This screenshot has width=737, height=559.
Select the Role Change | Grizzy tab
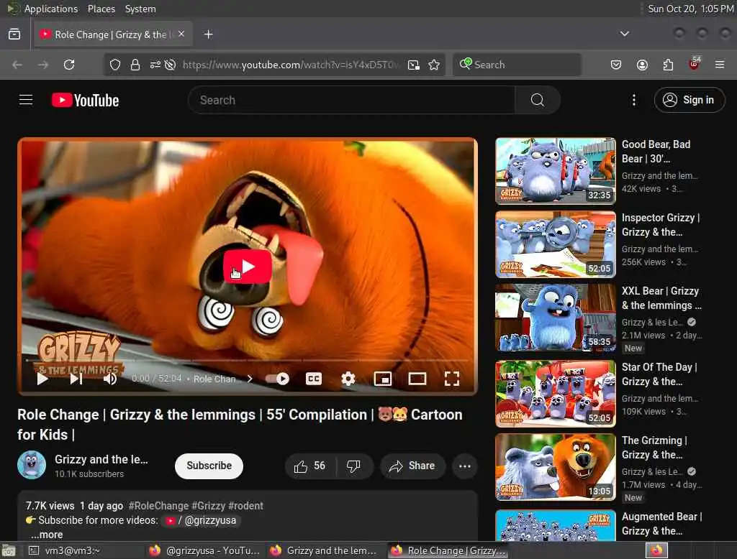click(113, 34)
